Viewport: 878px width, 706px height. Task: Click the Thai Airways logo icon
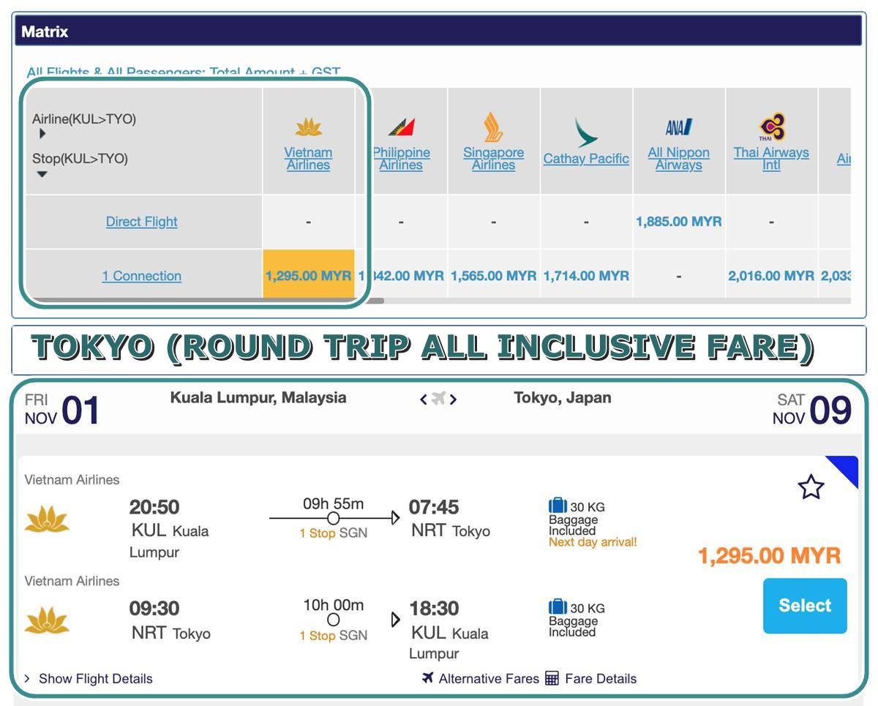pyautogui.click(x=771, y=127)
